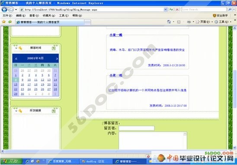
Task: Select the blog page browser tab
Action: click(49, 22)
